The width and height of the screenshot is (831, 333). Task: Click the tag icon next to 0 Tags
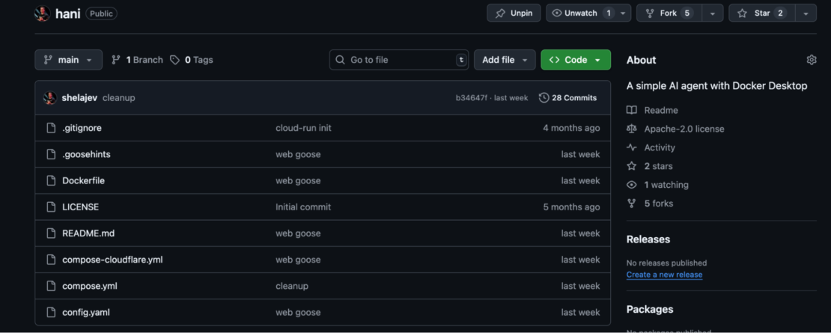click(175, 60)
